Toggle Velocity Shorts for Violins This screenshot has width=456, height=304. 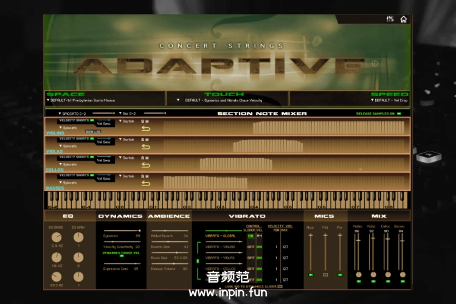pyautogui.click(x=92, y=120)
